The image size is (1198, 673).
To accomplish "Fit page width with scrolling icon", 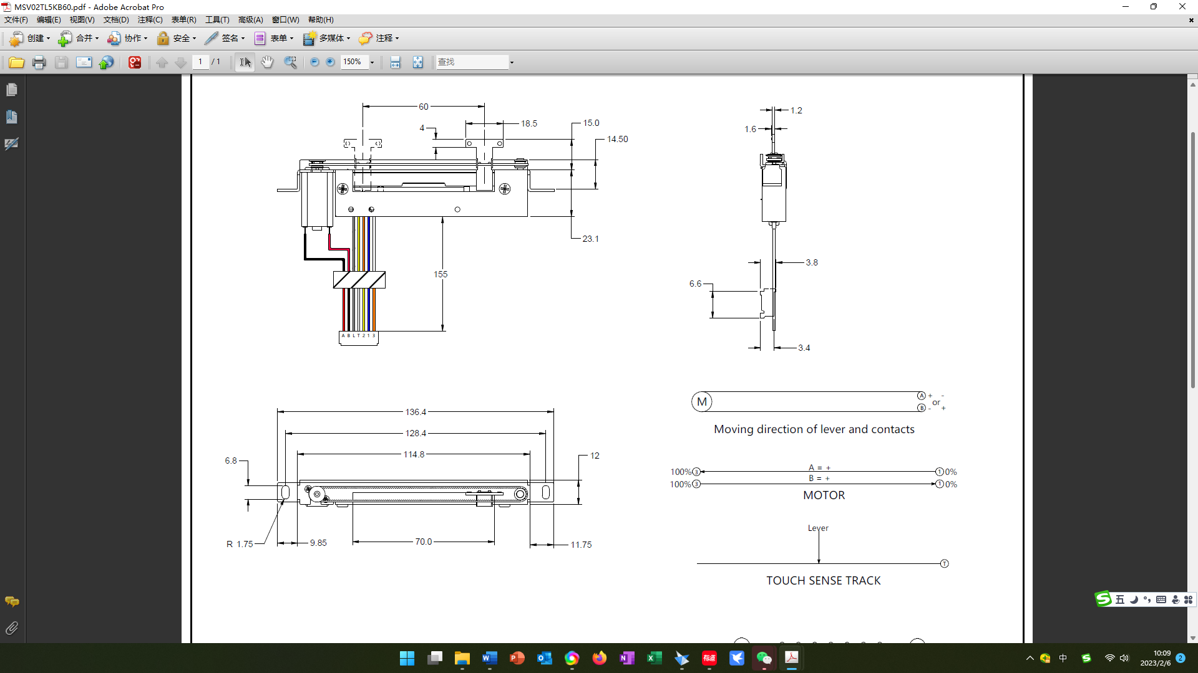I will 395,62.
